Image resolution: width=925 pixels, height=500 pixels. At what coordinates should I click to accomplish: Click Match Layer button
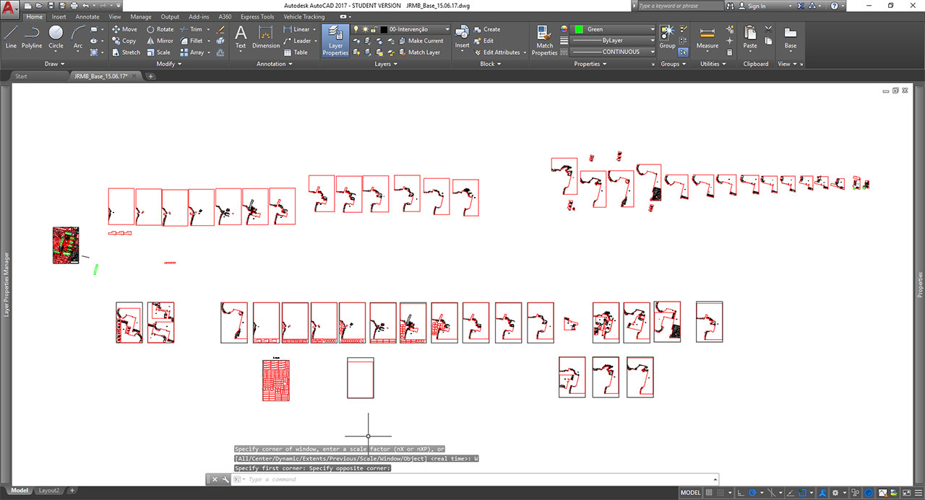[x=419, y=53]
